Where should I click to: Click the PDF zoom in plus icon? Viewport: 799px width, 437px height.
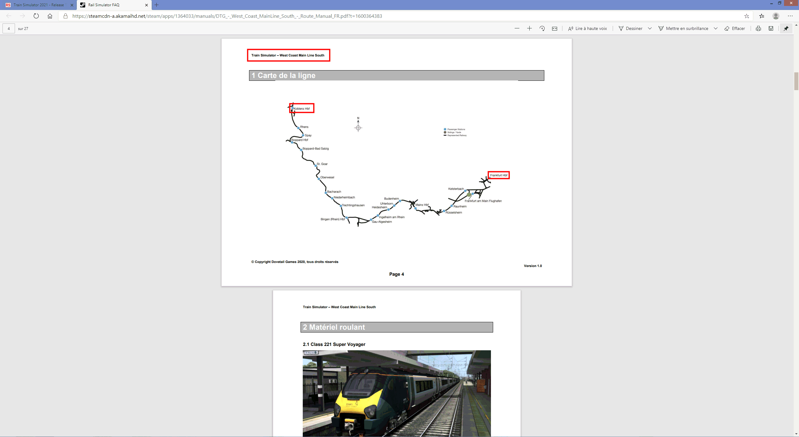point(529,28)
